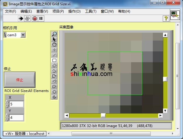Screen dimensions: 183x139
Task: Select the Rectangle ROI tool
Action: click(54, 60)
